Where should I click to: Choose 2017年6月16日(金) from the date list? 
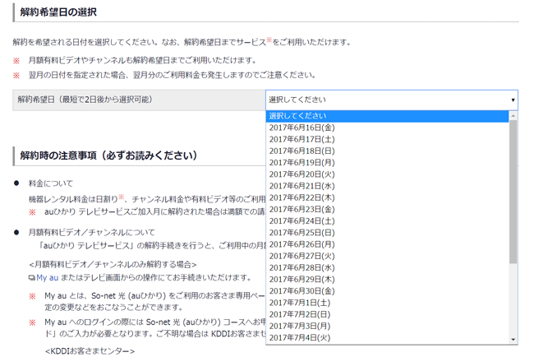(302, 128)
